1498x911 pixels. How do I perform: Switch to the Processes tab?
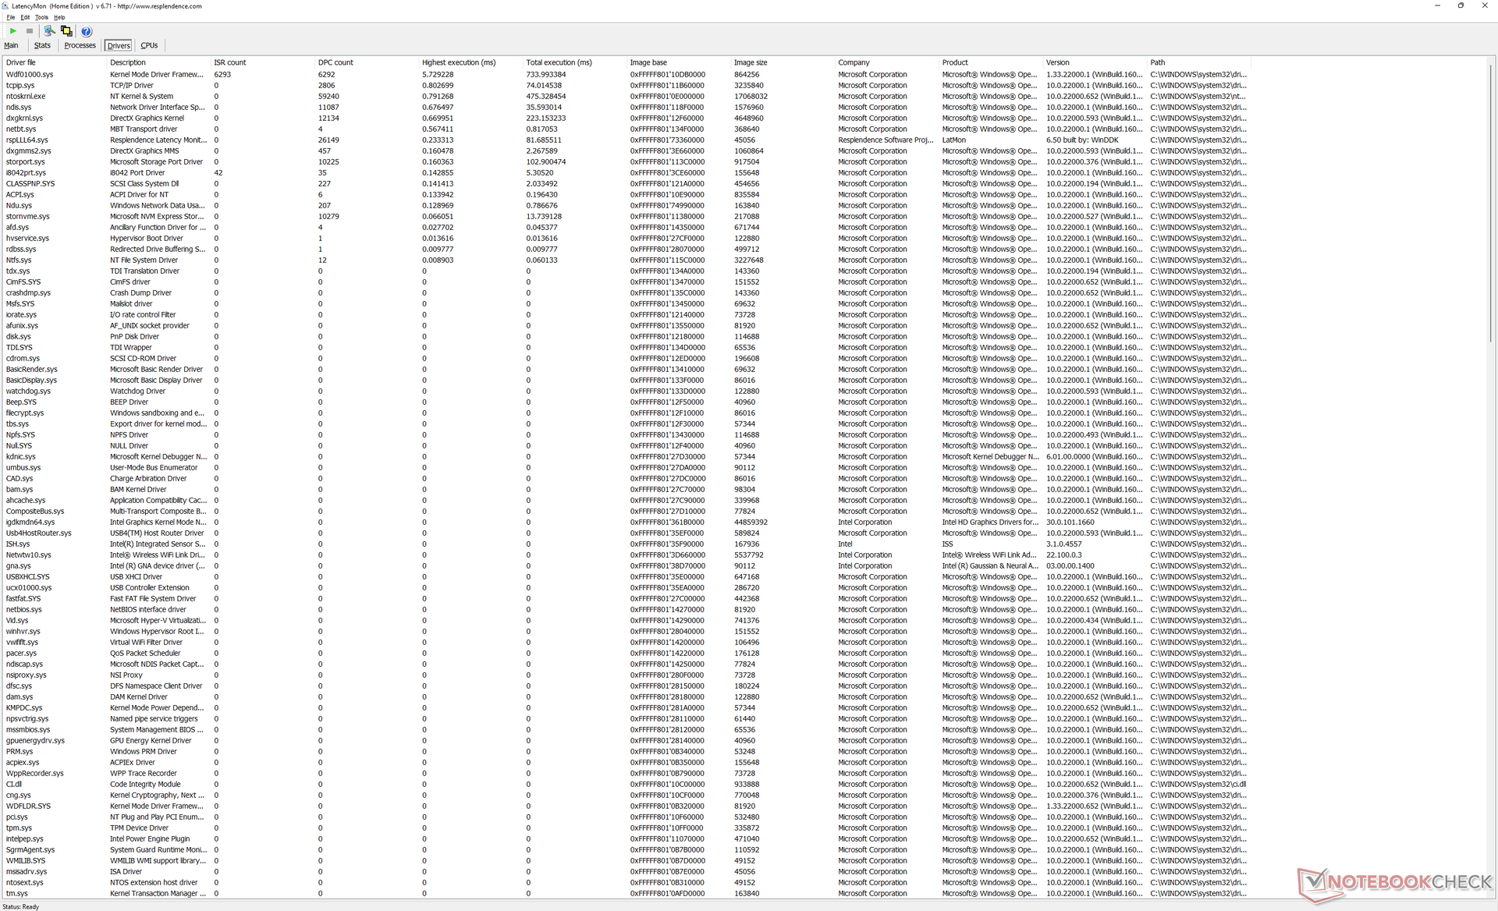coord(80,45)
